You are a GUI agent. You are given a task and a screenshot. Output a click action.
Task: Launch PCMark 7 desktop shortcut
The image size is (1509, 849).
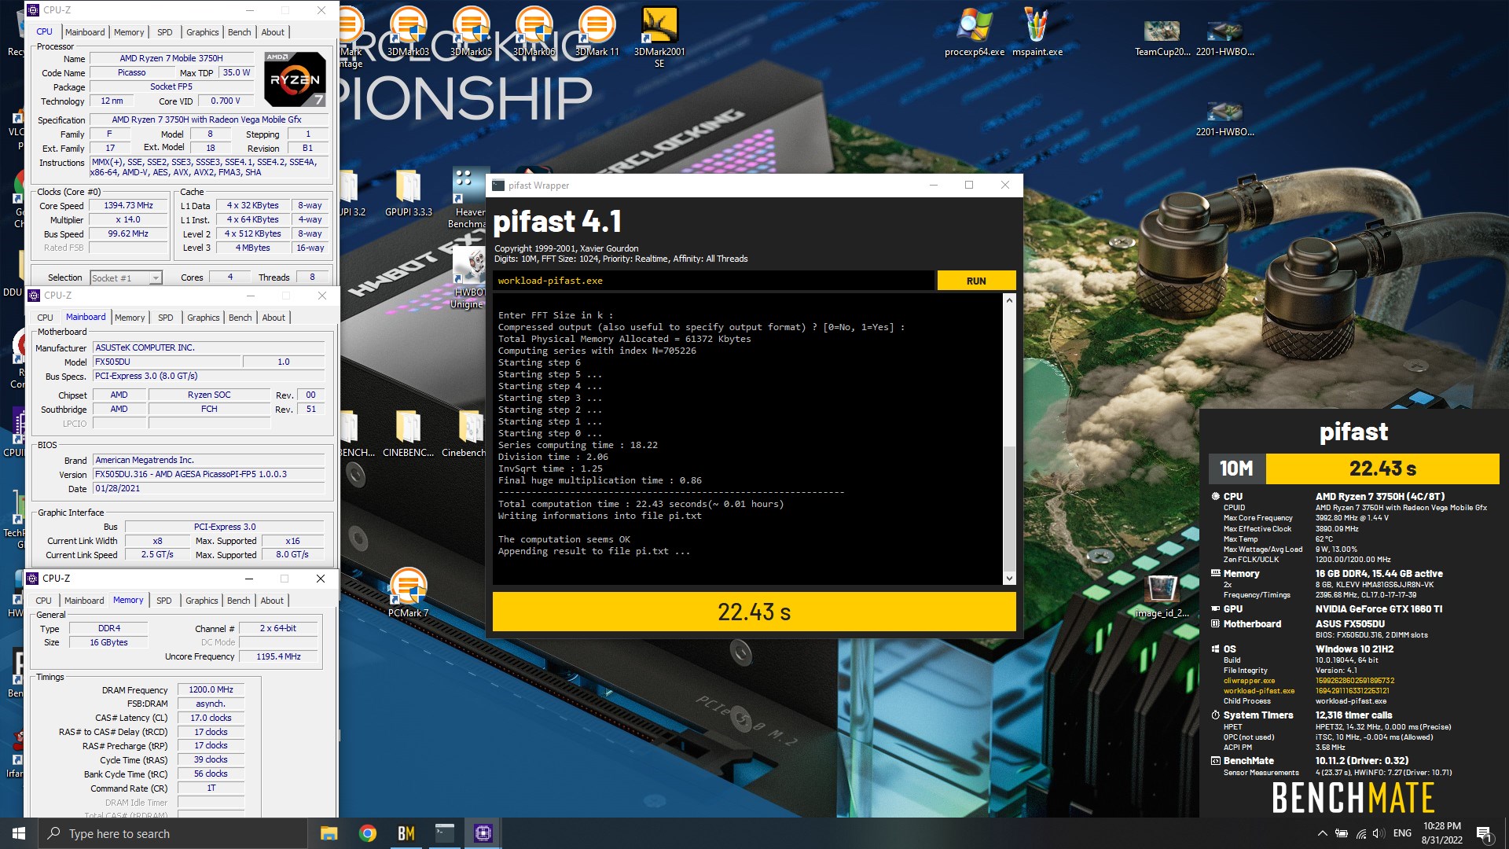(x=408, y=593)
